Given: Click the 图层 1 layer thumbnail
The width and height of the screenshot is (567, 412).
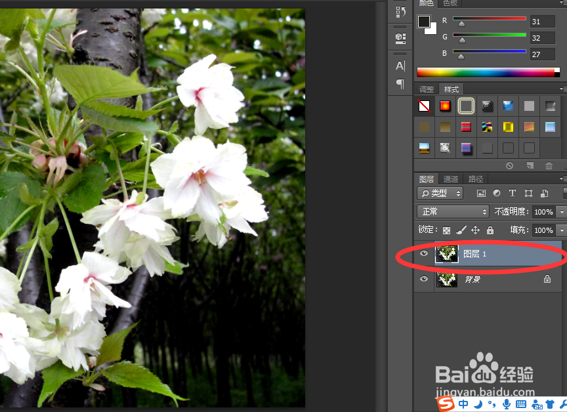Looking at the screenshot, I should [x=447, y=254].
